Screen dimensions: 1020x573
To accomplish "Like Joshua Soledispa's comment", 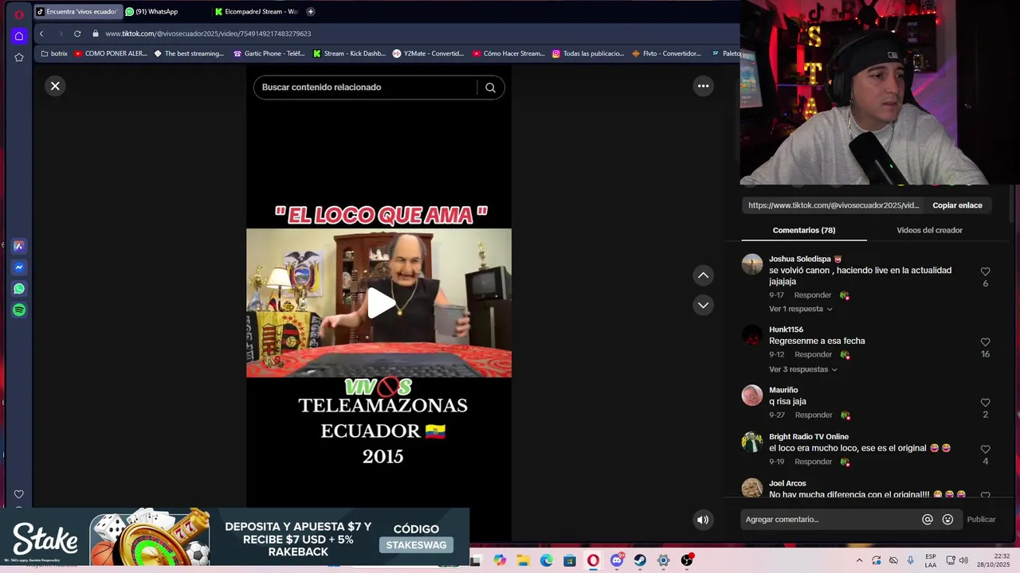I will pyautogui.click(x=985, y=271).
